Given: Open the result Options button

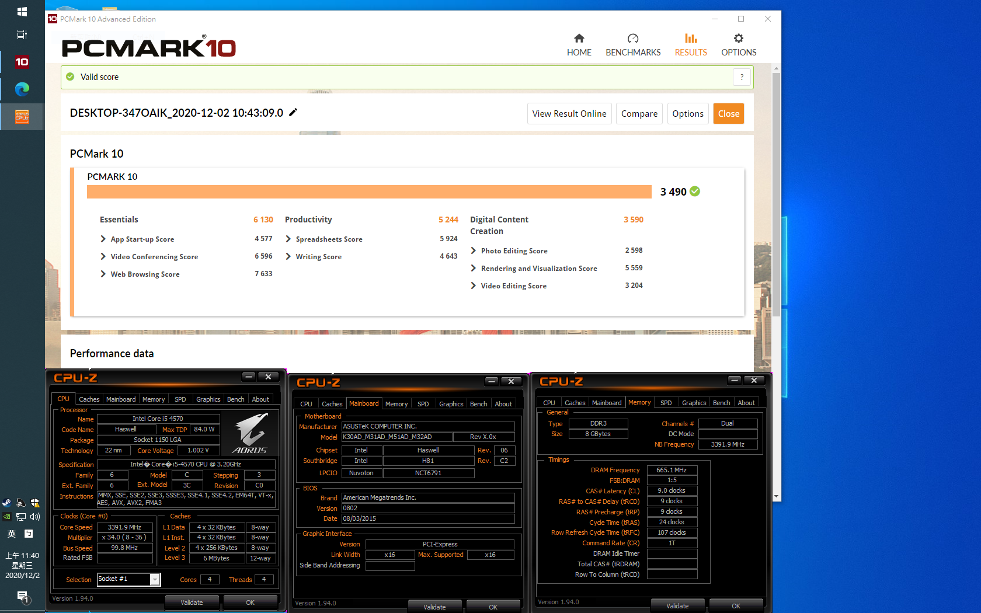Looking at the screenshot, I should pos(688,114).
